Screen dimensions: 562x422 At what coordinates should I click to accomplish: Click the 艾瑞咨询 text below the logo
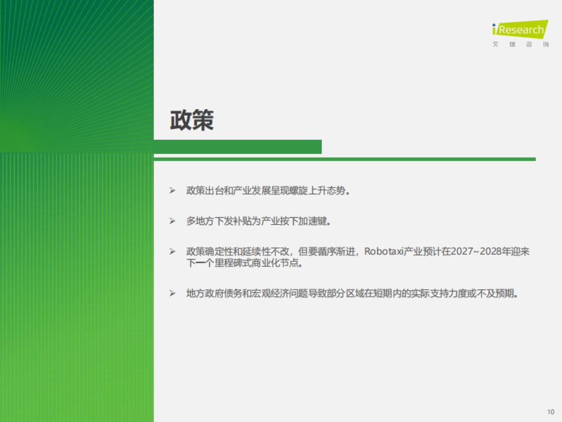(520, 45)
